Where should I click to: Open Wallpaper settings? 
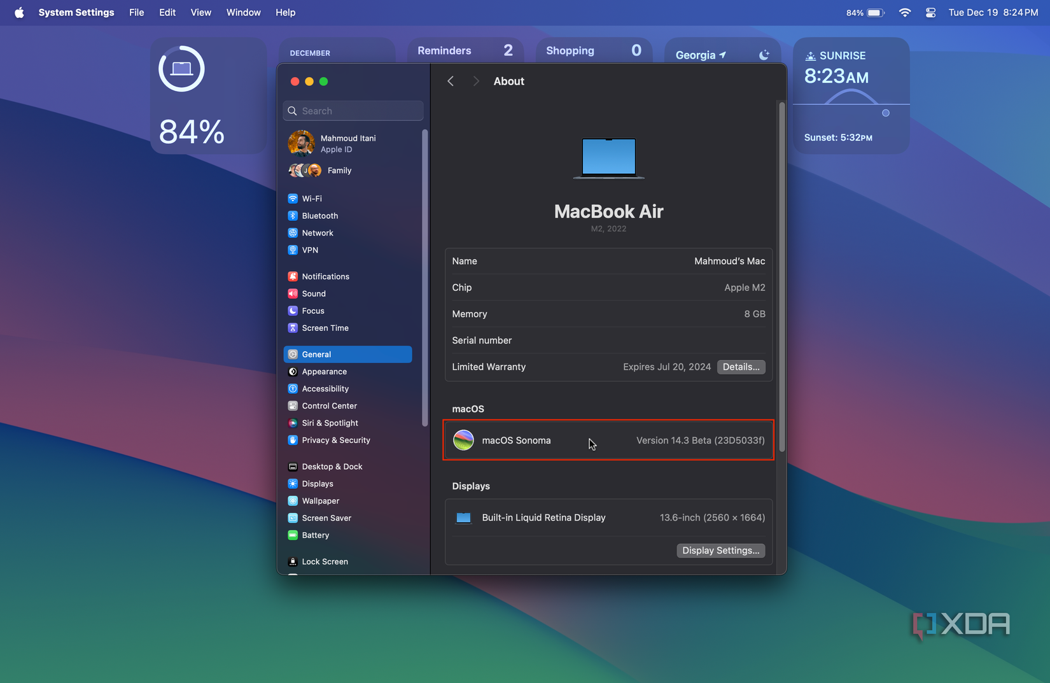point(347,501)
